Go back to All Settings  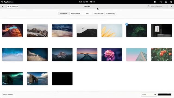tap(13, 6)
